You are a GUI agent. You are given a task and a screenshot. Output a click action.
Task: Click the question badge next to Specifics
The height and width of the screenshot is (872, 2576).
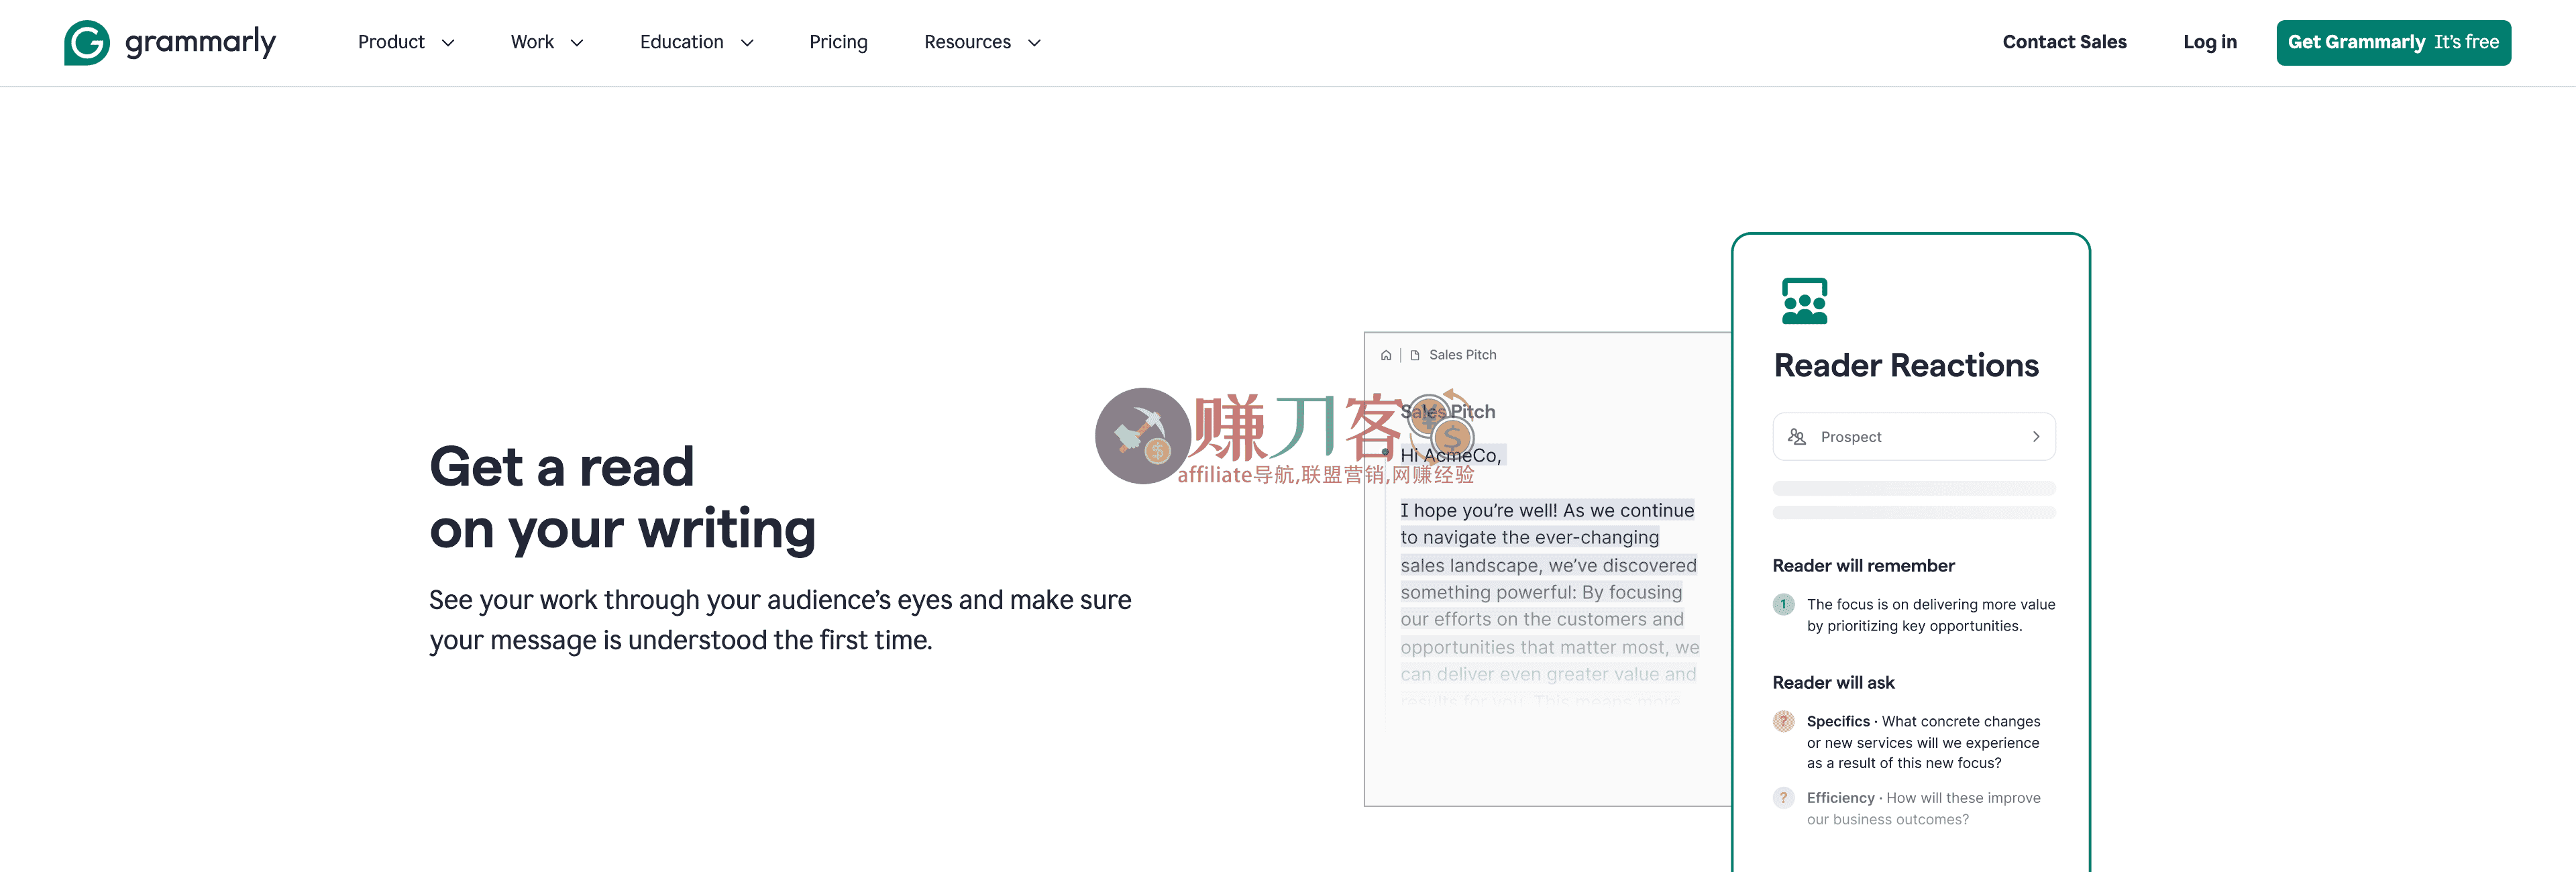pyautogui.click(x=1784, y=720)
